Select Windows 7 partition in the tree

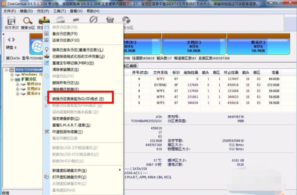coord(32,74)
